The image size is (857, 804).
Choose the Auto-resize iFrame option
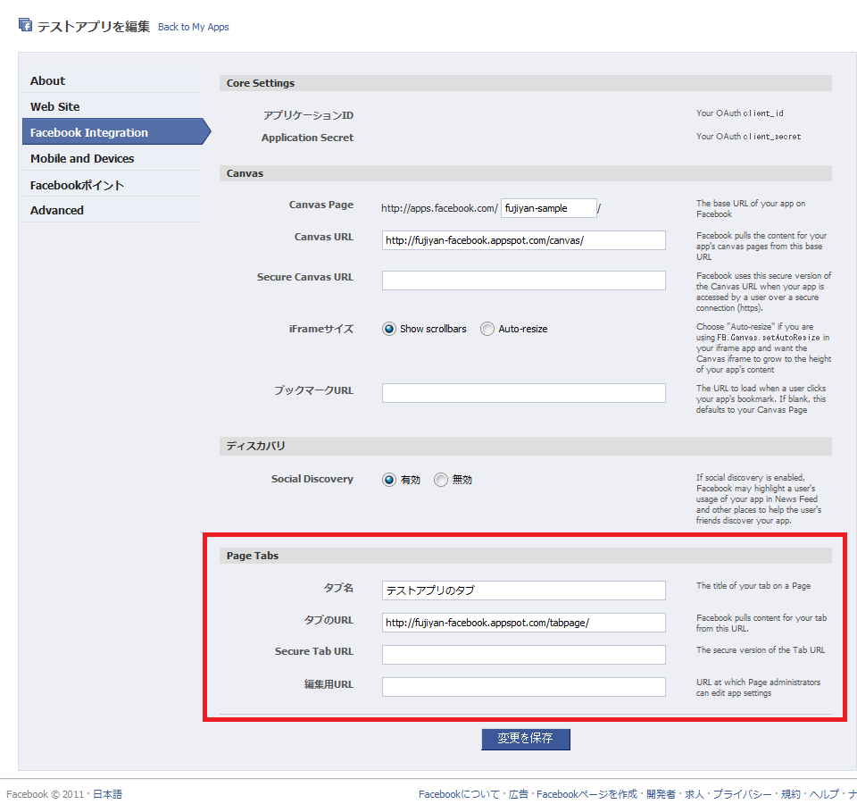(x=487, y=329)
